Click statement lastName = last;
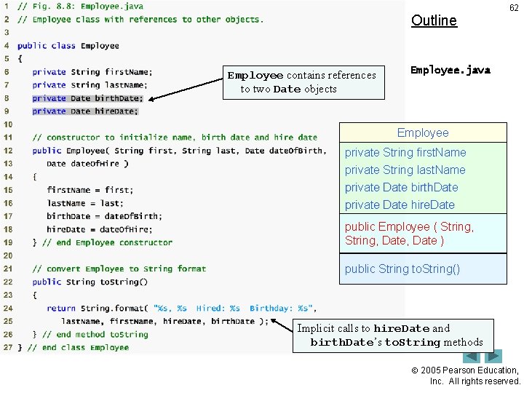This screenshot has width=524, height=393. [85, 203]
